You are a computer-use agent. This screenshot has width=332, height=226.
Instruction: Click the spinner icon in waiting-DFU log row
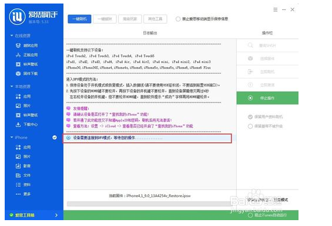coord(68,138)
